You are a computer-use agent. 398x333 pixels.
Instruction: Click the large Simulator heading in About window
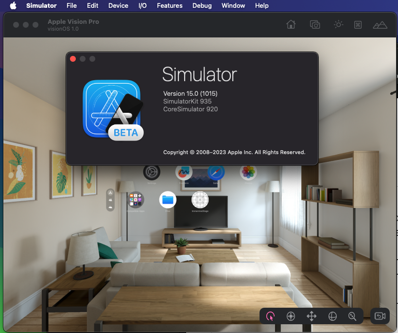click(200, 74)
